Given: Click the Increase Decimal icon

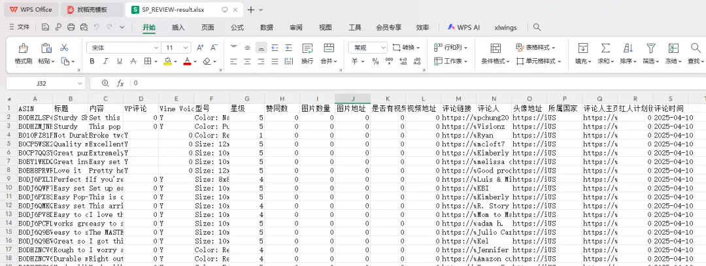Looking at the screenshot, I should (x=403, y=61).
